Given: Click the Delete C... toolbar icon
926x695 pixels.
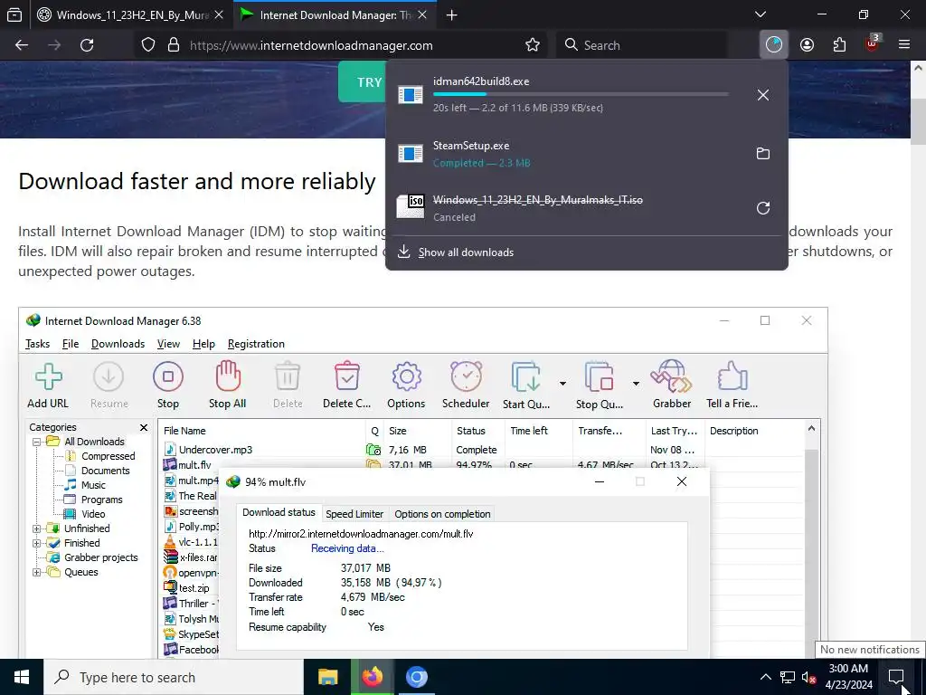Looking at the screenshot, I should pyautogui.click(x=346, y=385).
